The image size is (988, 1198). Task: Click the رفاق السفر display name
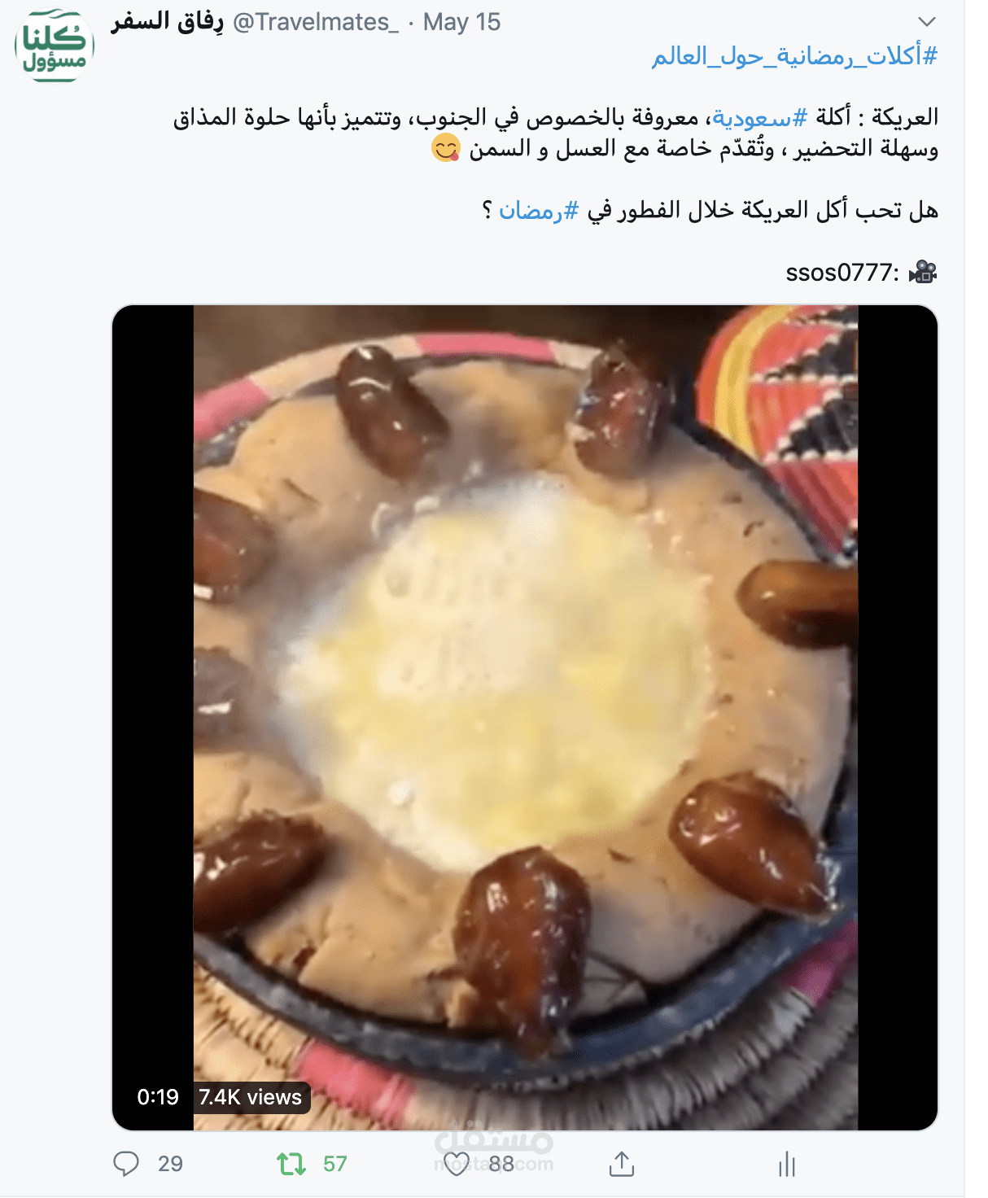pyautogui.click(x=168, y=22)
